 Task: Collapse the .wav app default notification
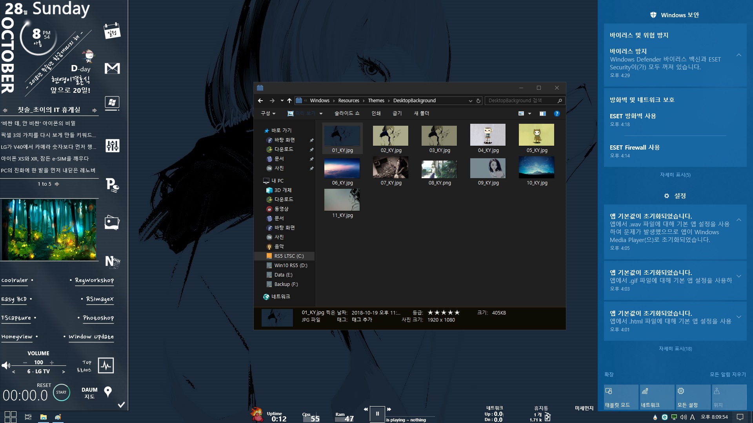tap(739, 220)
